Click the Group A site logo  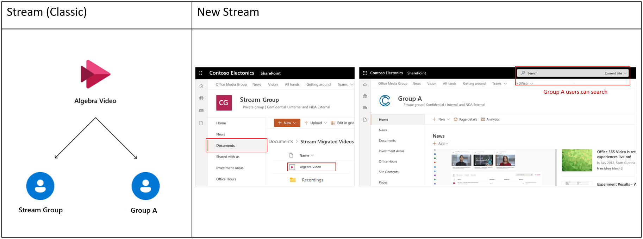(x=385, y=101)
